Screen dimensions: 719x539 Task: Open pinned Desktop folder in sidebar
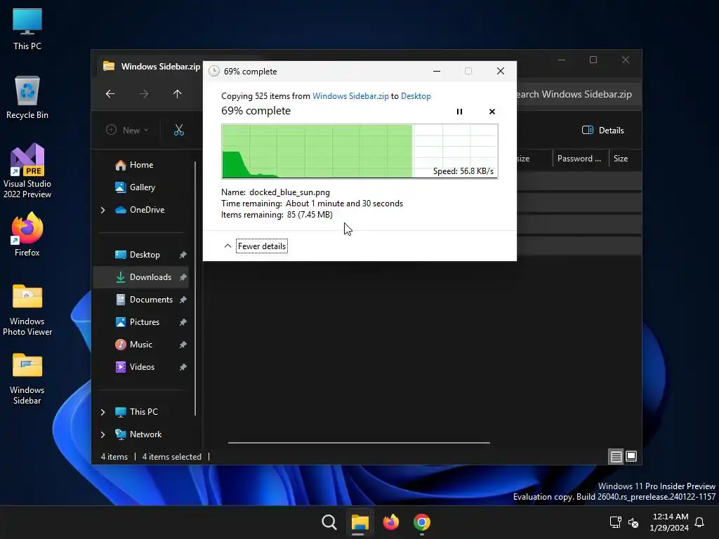click(145, 255)
